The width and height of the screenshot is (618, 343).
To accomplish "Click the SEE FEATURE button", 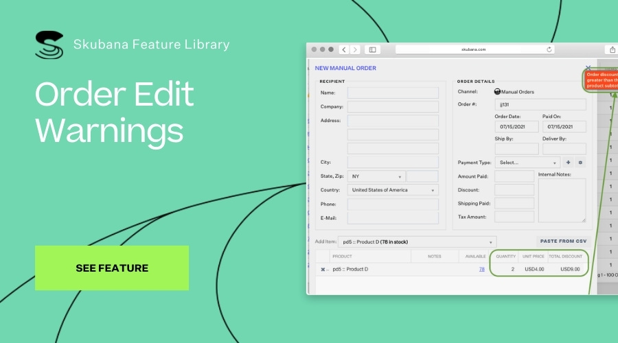I will click(112, 268).
